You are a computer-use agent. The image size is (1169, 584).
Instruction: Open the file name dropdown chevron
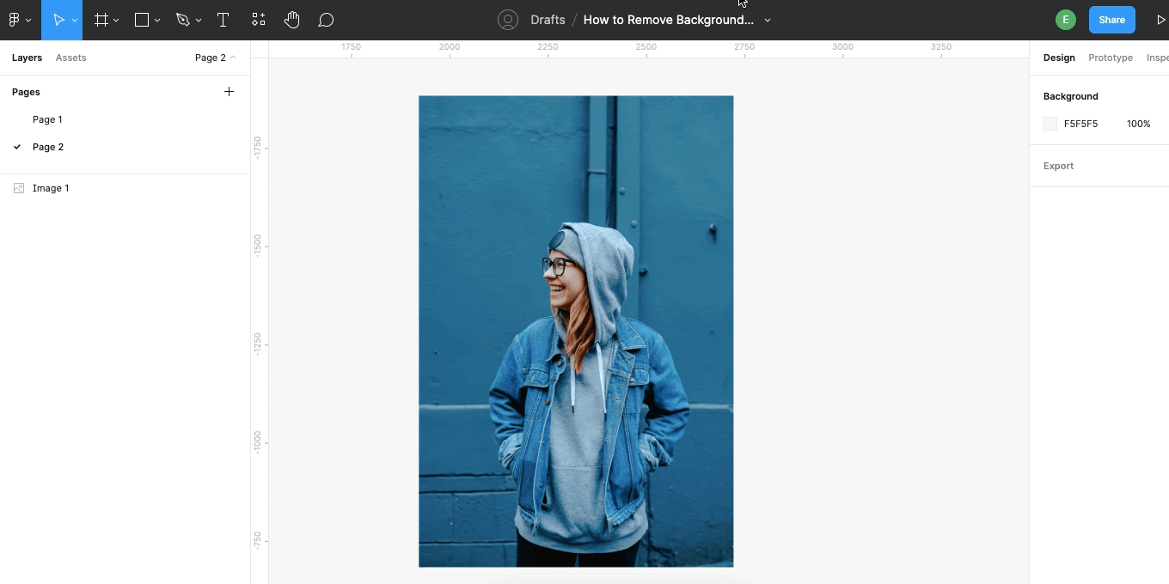point(768,20)
